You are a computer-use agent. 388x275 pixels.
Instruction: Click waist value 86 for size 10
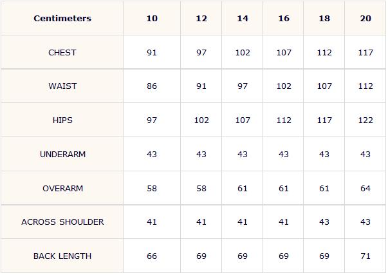coord(152,86)
